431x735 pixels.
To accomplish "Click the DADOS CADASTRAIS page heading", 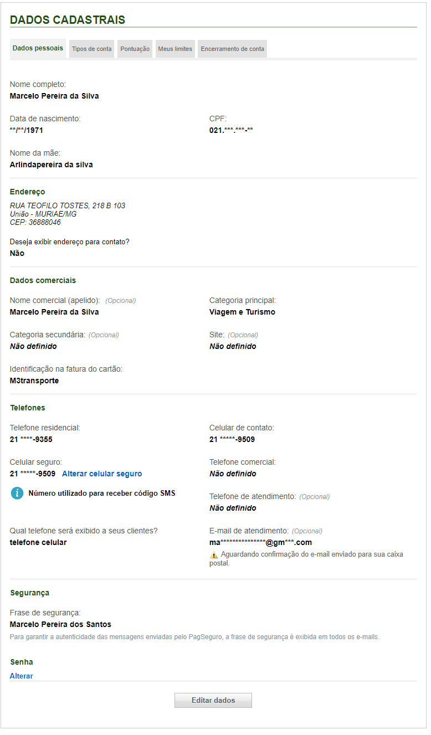I will coord(68,20).
